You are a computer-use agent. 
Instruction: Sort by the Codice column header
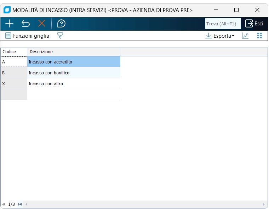[14, 52]
